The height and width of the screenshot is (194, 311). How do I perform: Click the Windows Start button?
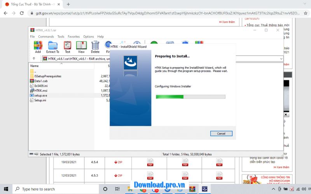(7, 189)
